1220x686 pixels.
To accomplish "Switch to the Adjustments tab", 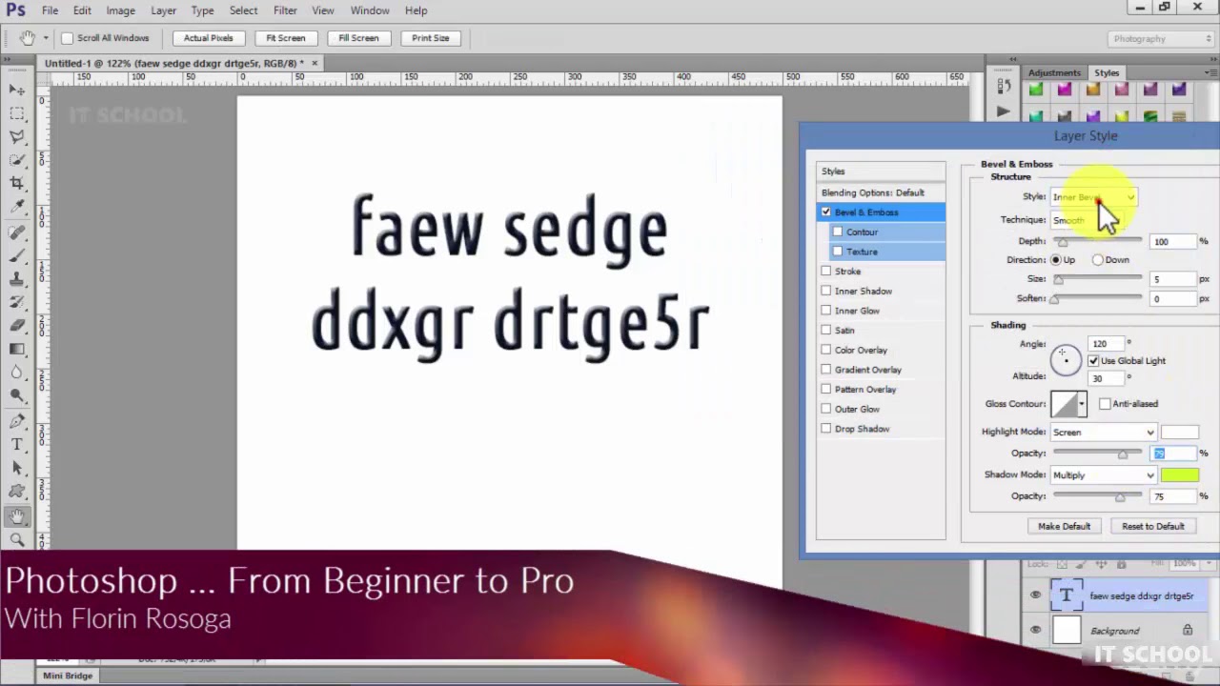I will [1054, 72].
